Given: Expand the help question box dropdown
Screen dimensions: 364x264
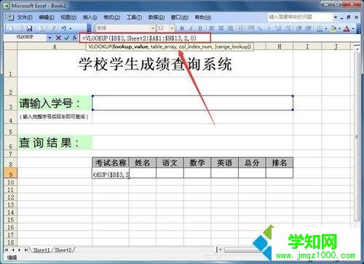Looking at the screenshot, I should point(336,17).
